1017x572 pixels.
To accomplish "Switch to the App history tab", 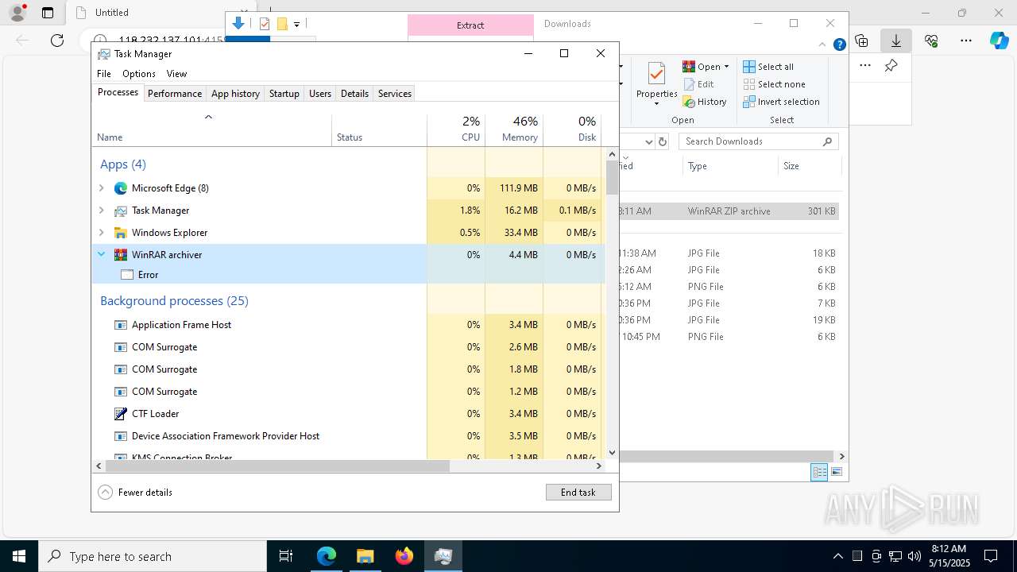I will (x=235, y=94).
